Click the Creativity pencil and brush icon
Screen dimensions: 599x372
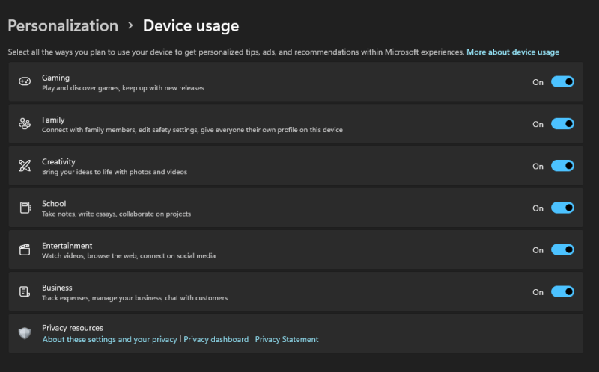point(25,166)
